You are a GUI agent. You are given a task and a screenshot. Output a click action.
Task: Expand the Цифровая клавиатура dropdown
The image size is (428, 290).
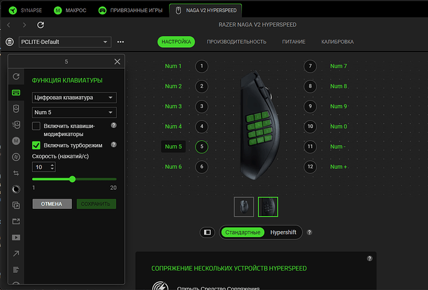point(74,97)
